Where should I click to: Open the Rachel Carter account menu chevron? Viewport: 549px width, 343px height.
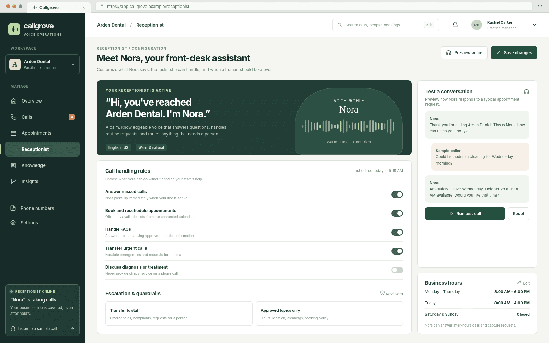coord(534,25)
